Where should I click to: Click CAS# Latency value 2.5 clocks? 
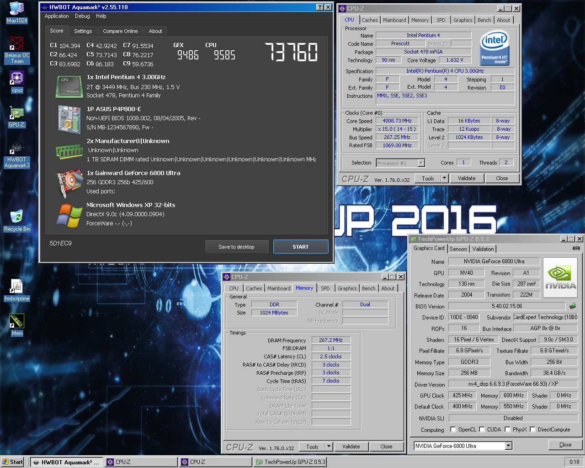click(x=331, y=356)
